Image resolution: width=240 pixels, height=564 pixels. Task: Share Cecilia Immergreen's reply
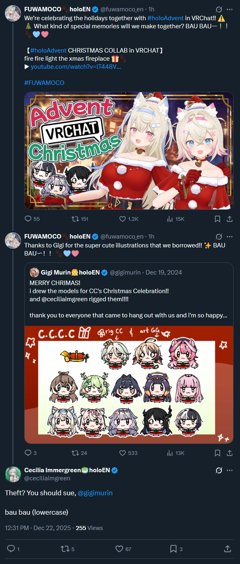[227, 549]
